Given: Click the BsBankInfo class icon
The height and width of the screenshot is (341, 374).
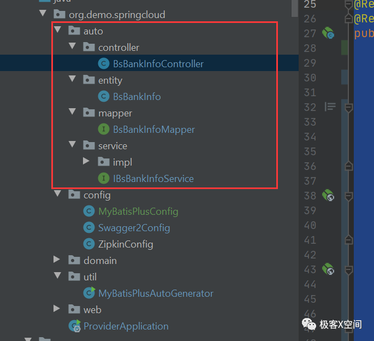Looking at the screenshot, I should [x=104, y=96].
